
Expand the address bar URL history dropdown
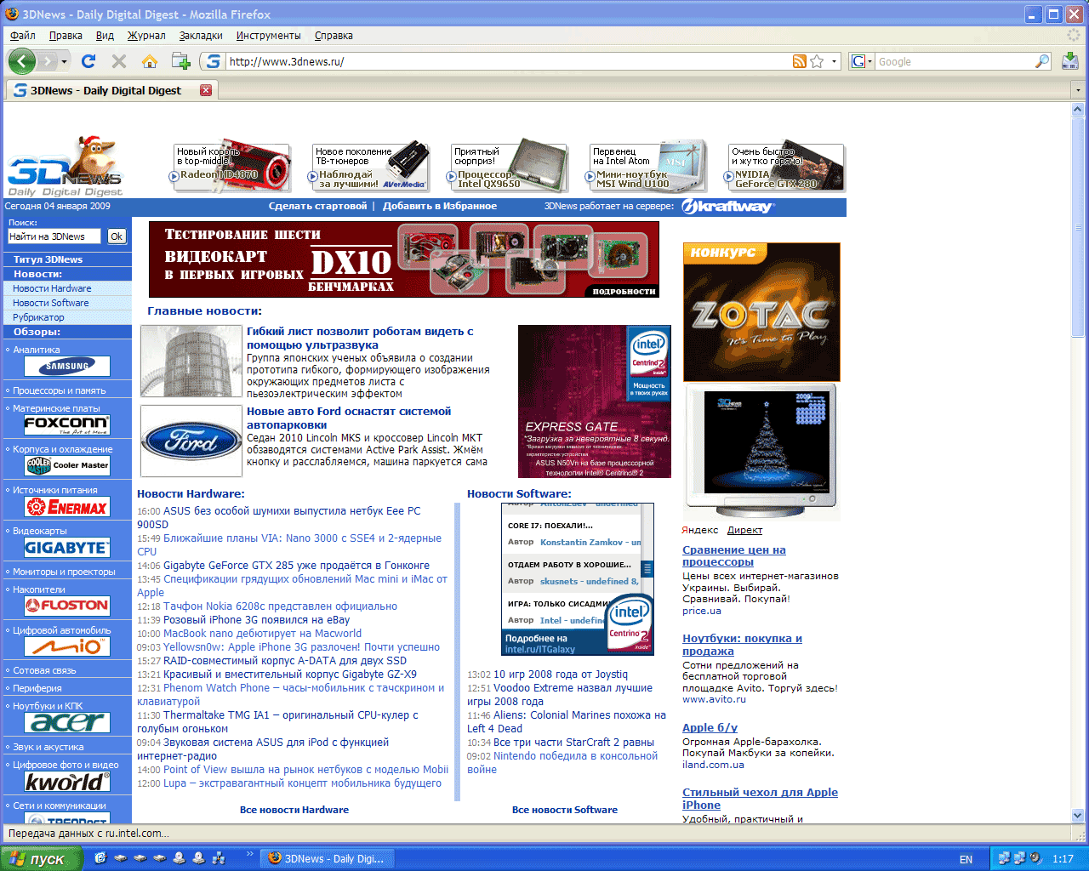tap(835, 61)
